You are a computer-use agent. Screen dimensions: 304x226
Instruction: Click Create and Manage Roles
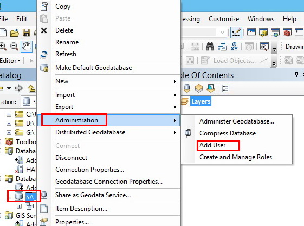coord(236,157)
